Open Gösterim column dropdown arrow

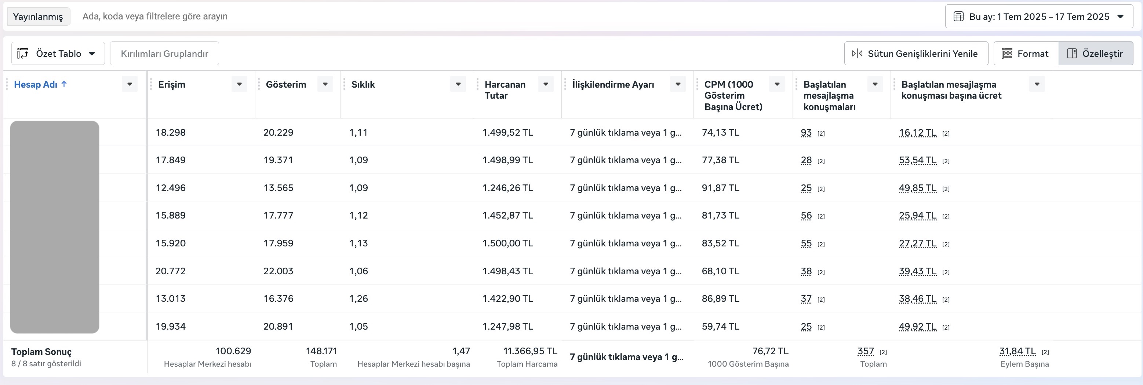(325, 84)
